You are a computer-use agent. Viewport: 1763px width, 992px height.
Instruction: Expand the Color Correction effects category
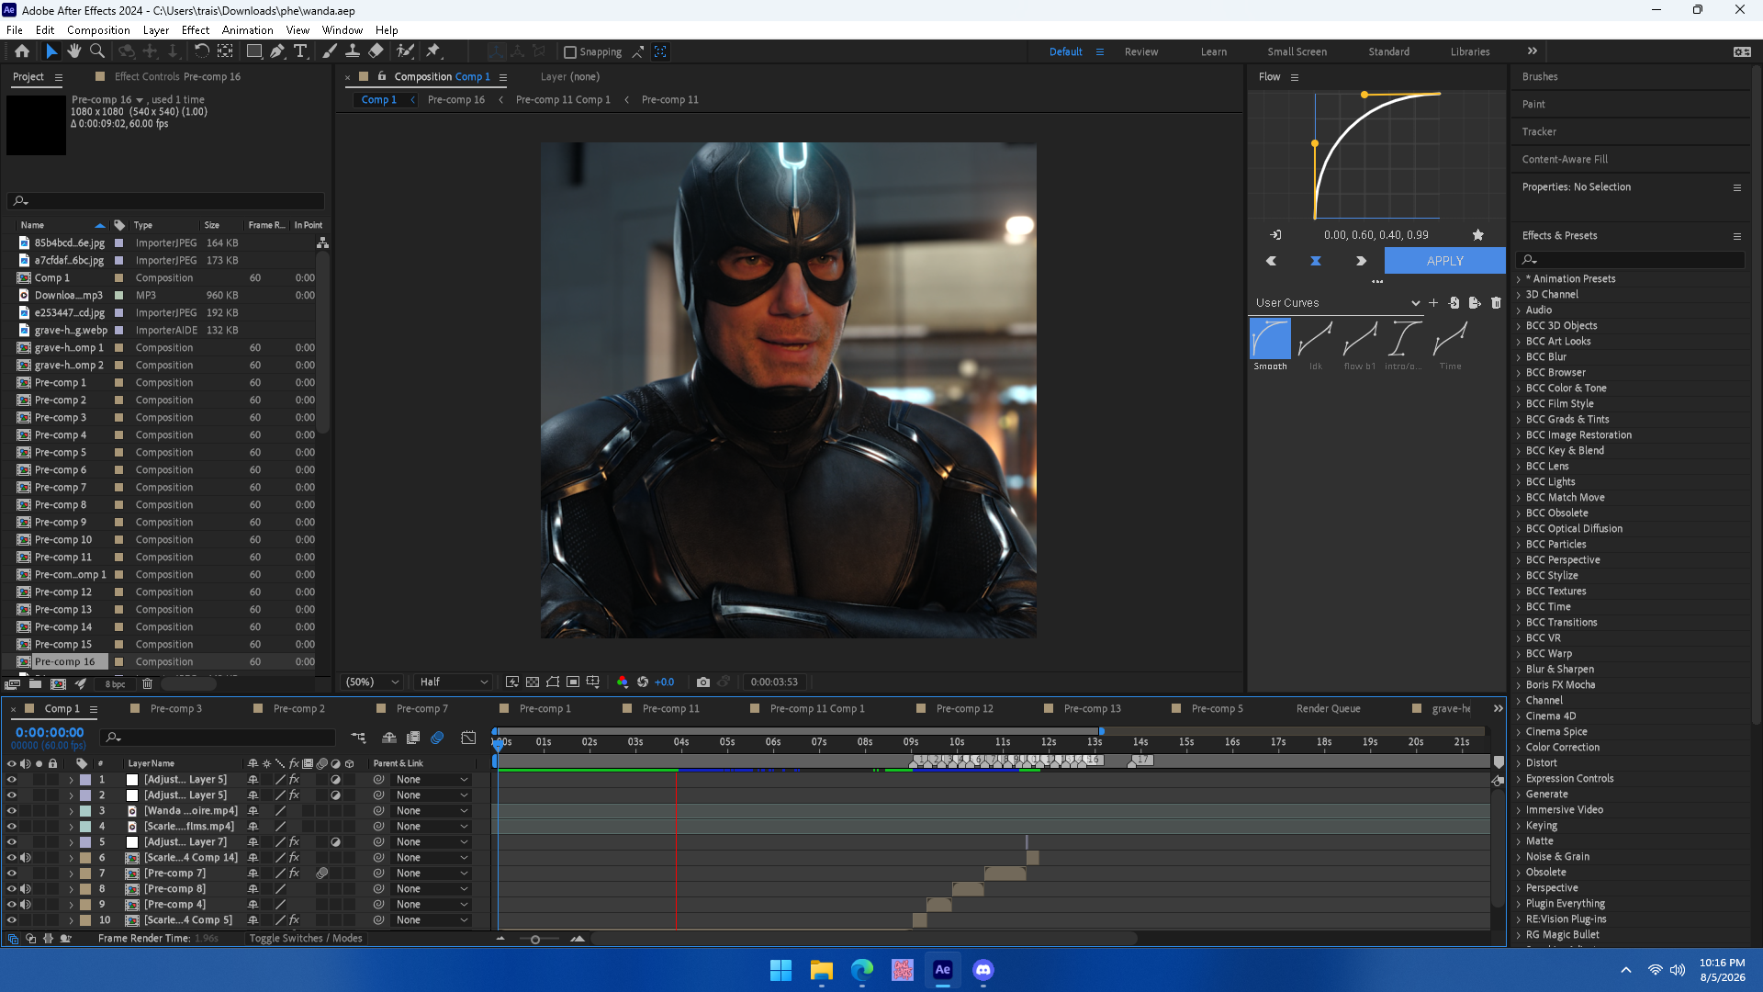(x=1519, y=748)
